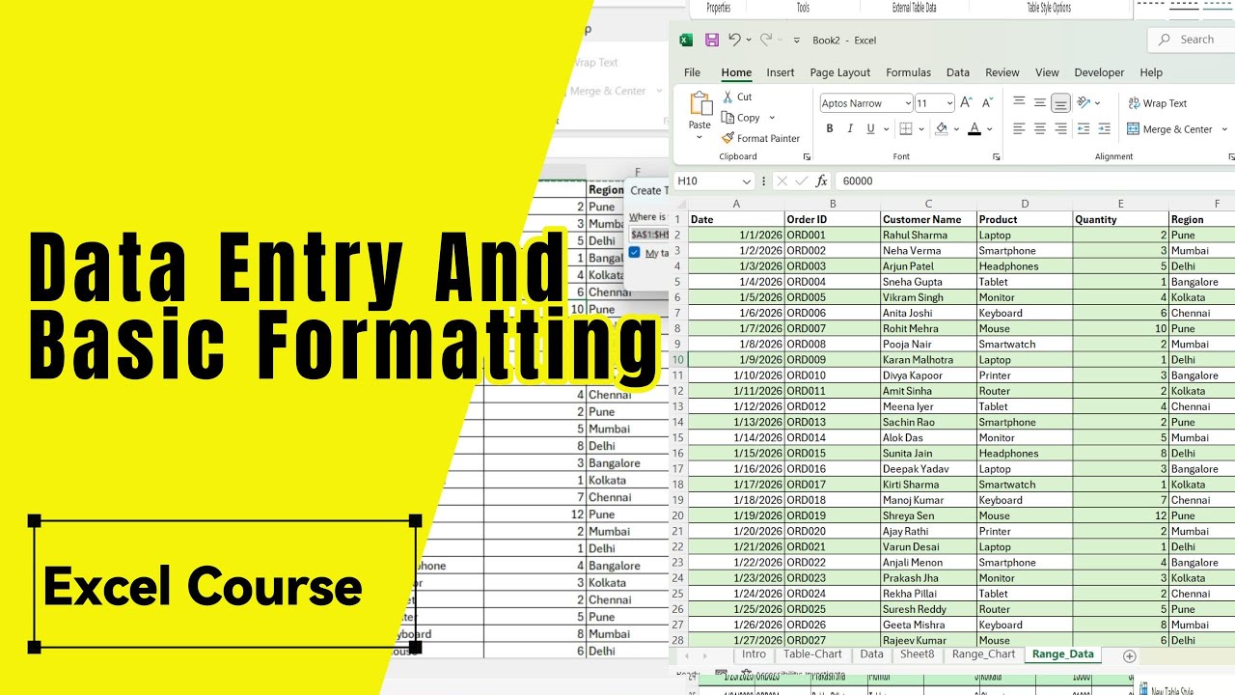Open the File menu
1235x695 pixels.
pyautogui.click(x=692, y=72)
